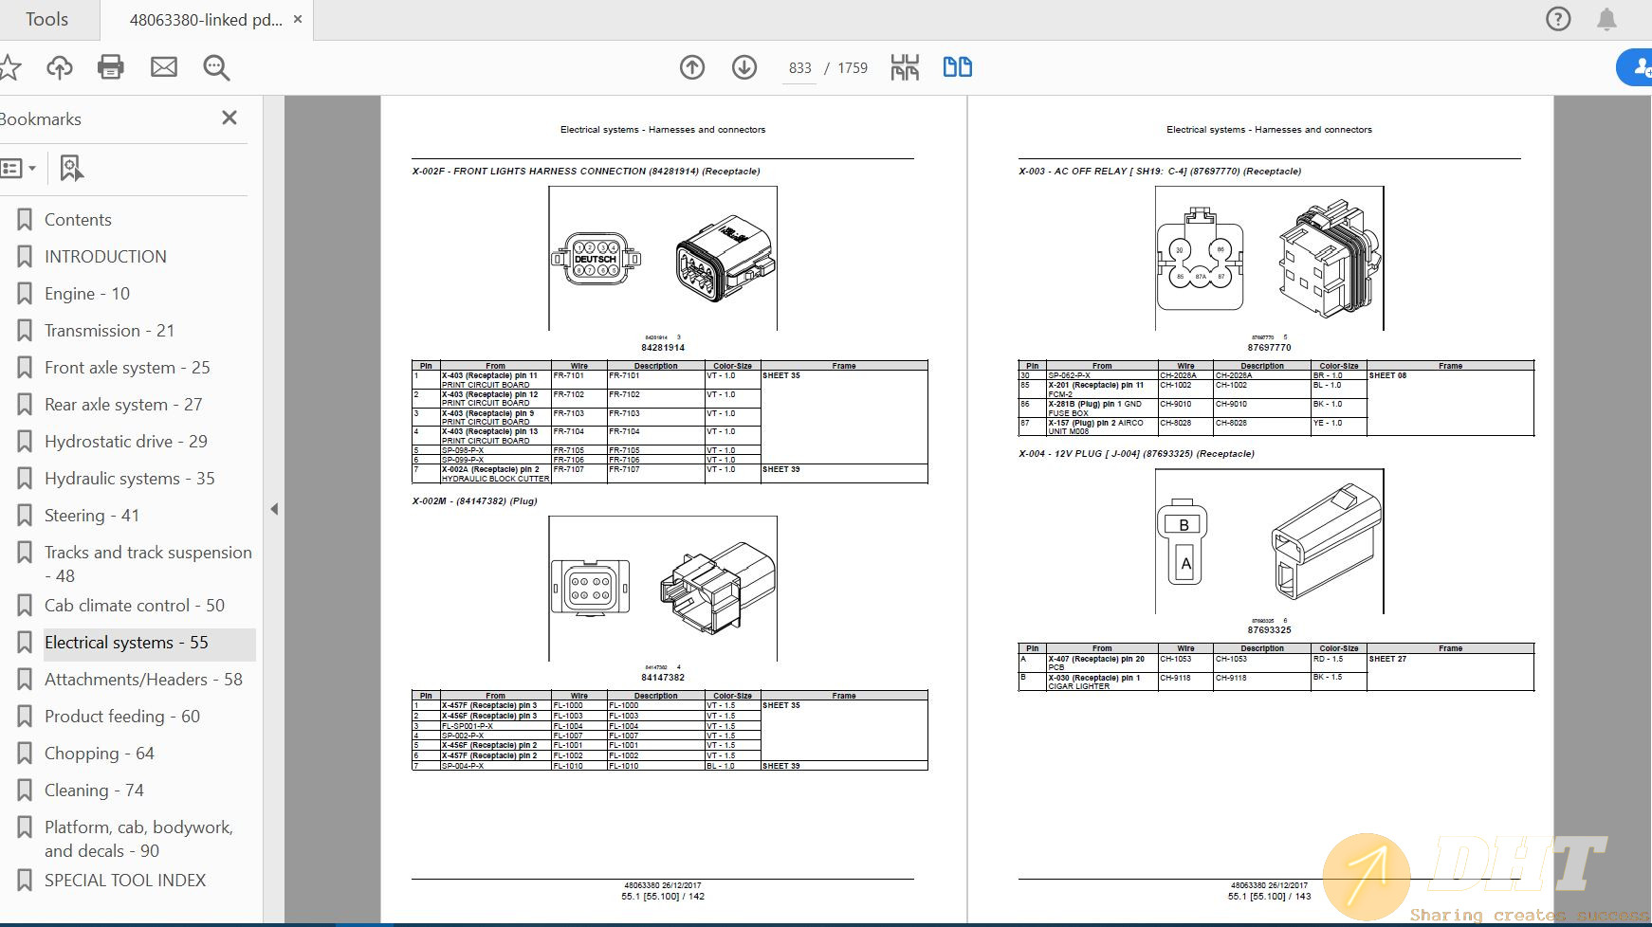Share the file via the cloud upload icon
Viewport: 1652px width, 927px height.
coord(59,67)
